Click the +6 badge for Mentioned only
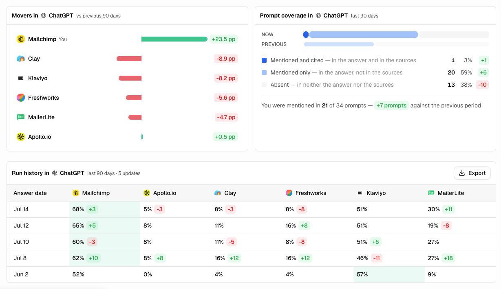Screen dimensions: 501x289 coord(483,72)
